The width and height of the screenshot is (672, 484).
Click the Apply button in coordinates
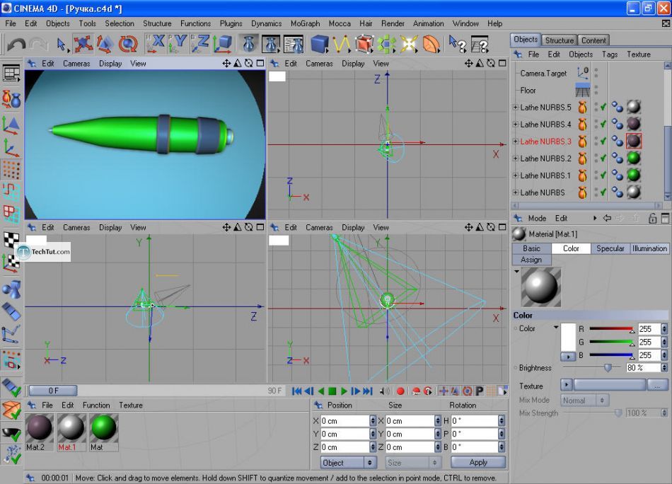click(x=478, y=462)
